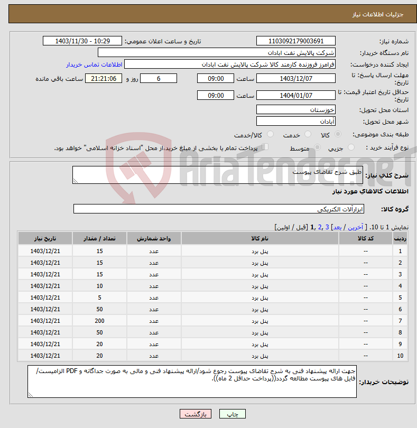Select the خدمت radio button
The width and height of the screenshot is (417, 428).
tap(308, 134)
